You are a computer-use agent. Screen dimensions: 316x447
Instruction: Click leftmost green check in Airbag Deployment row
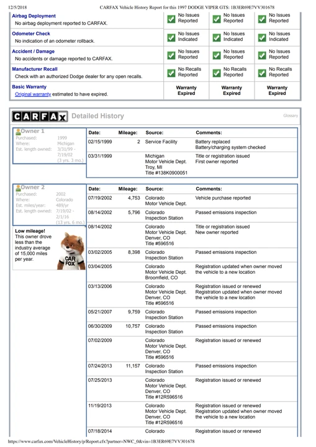click(171, 19)
